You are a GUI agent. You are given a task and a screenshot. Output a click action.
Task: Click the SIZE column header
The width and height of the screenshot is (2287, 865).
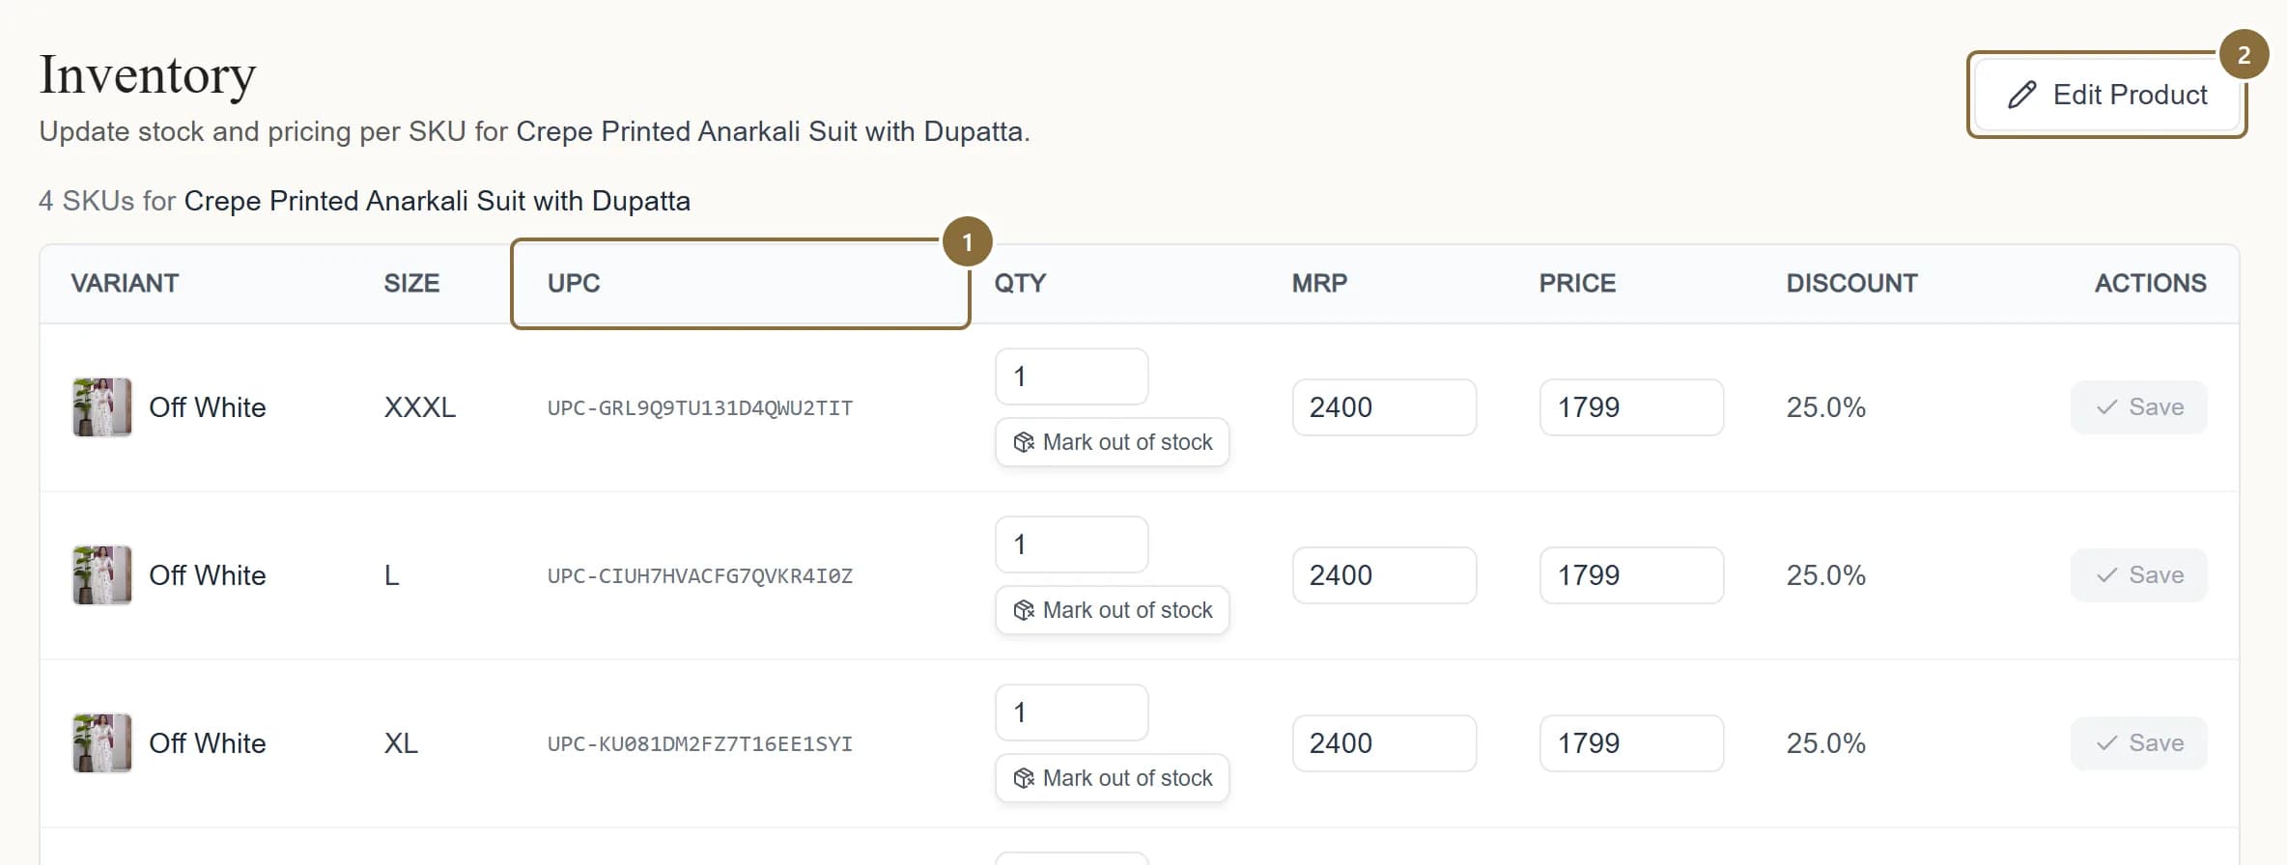coord(411,284)
